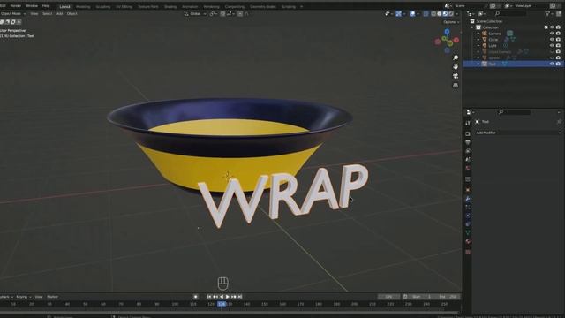The image size is (565, 318).
Task: Select wireframe viewport shading
Action: tap(433, 14)
